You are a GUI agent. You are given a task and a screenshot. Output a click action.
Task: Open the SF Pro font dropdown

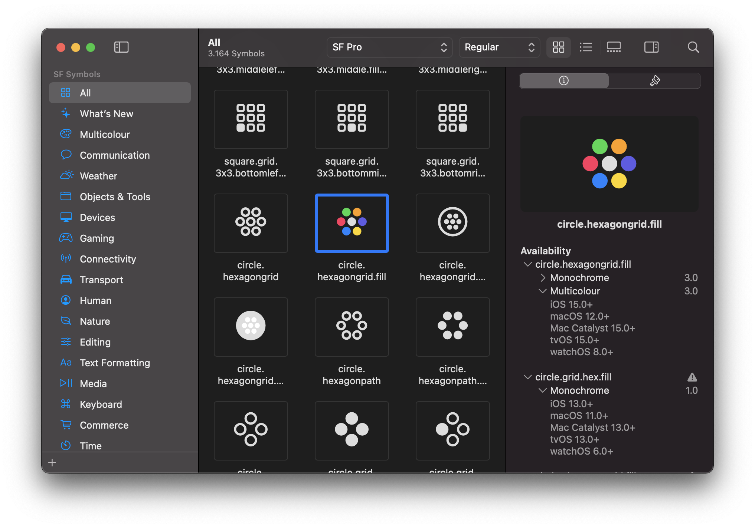(389, 47)
